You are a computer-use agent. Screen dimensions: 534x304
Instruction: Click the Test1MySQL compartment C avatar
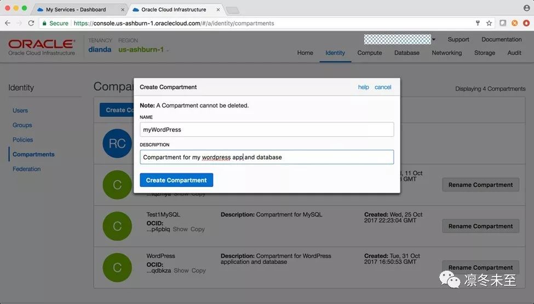pyautogui.click(x=117, y=226)
